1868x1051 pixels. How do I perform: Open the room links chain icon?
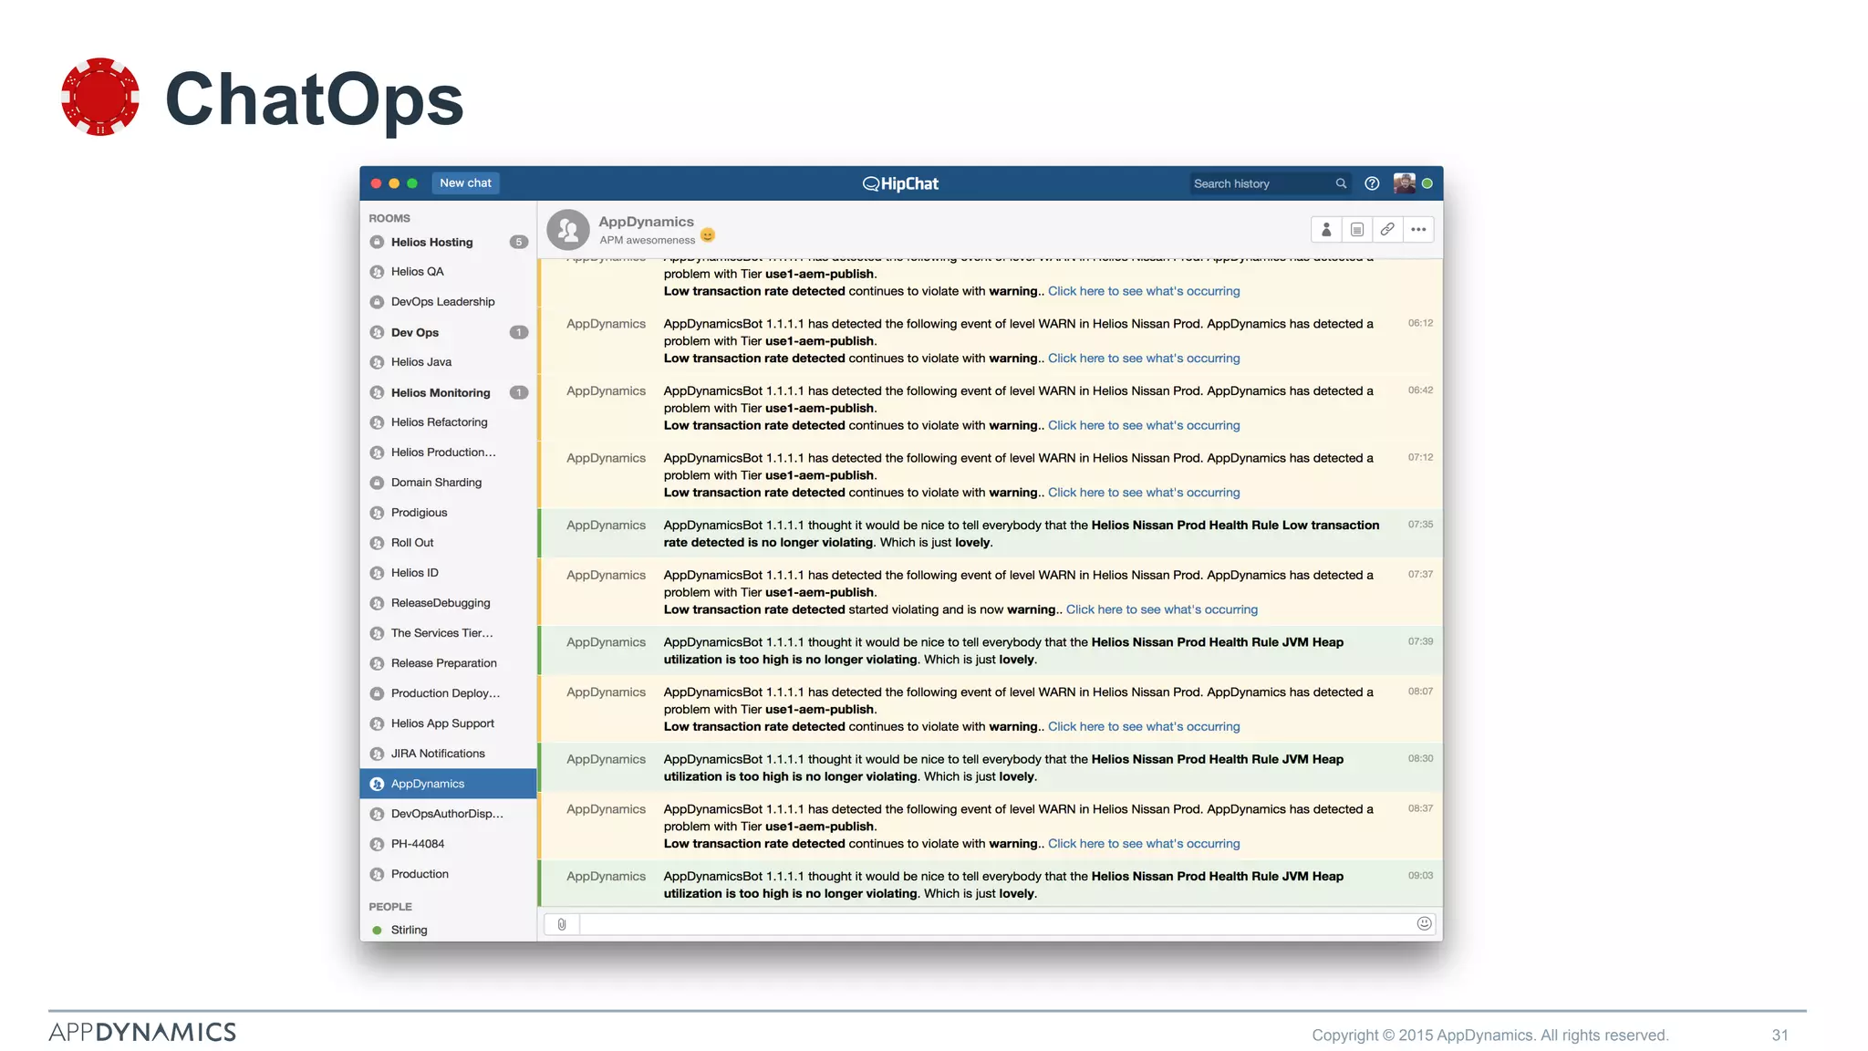pyautogui.click(x=1387, y=230)
